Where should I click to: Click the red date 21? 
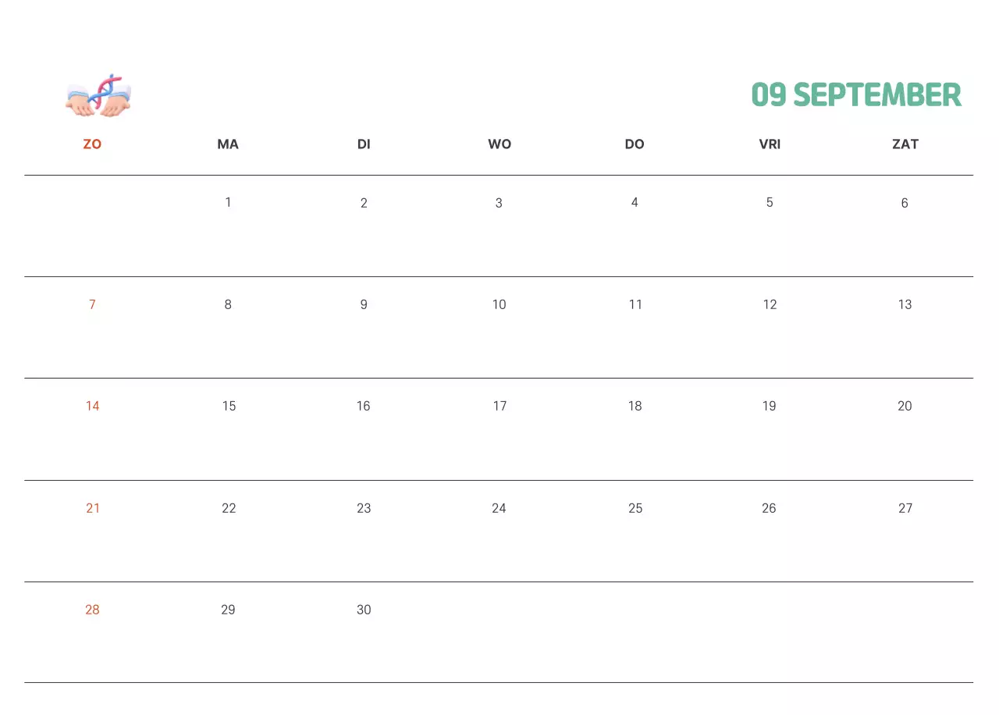93,508
